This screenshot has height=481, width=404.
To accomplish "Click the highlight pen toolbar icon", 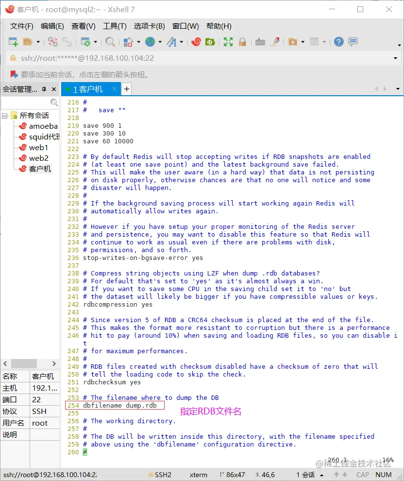I will (275, 42).
